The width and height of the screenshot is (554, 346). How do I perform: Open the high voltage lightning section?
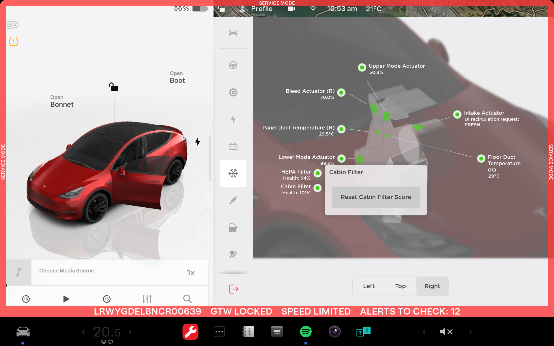click(233, 119)
